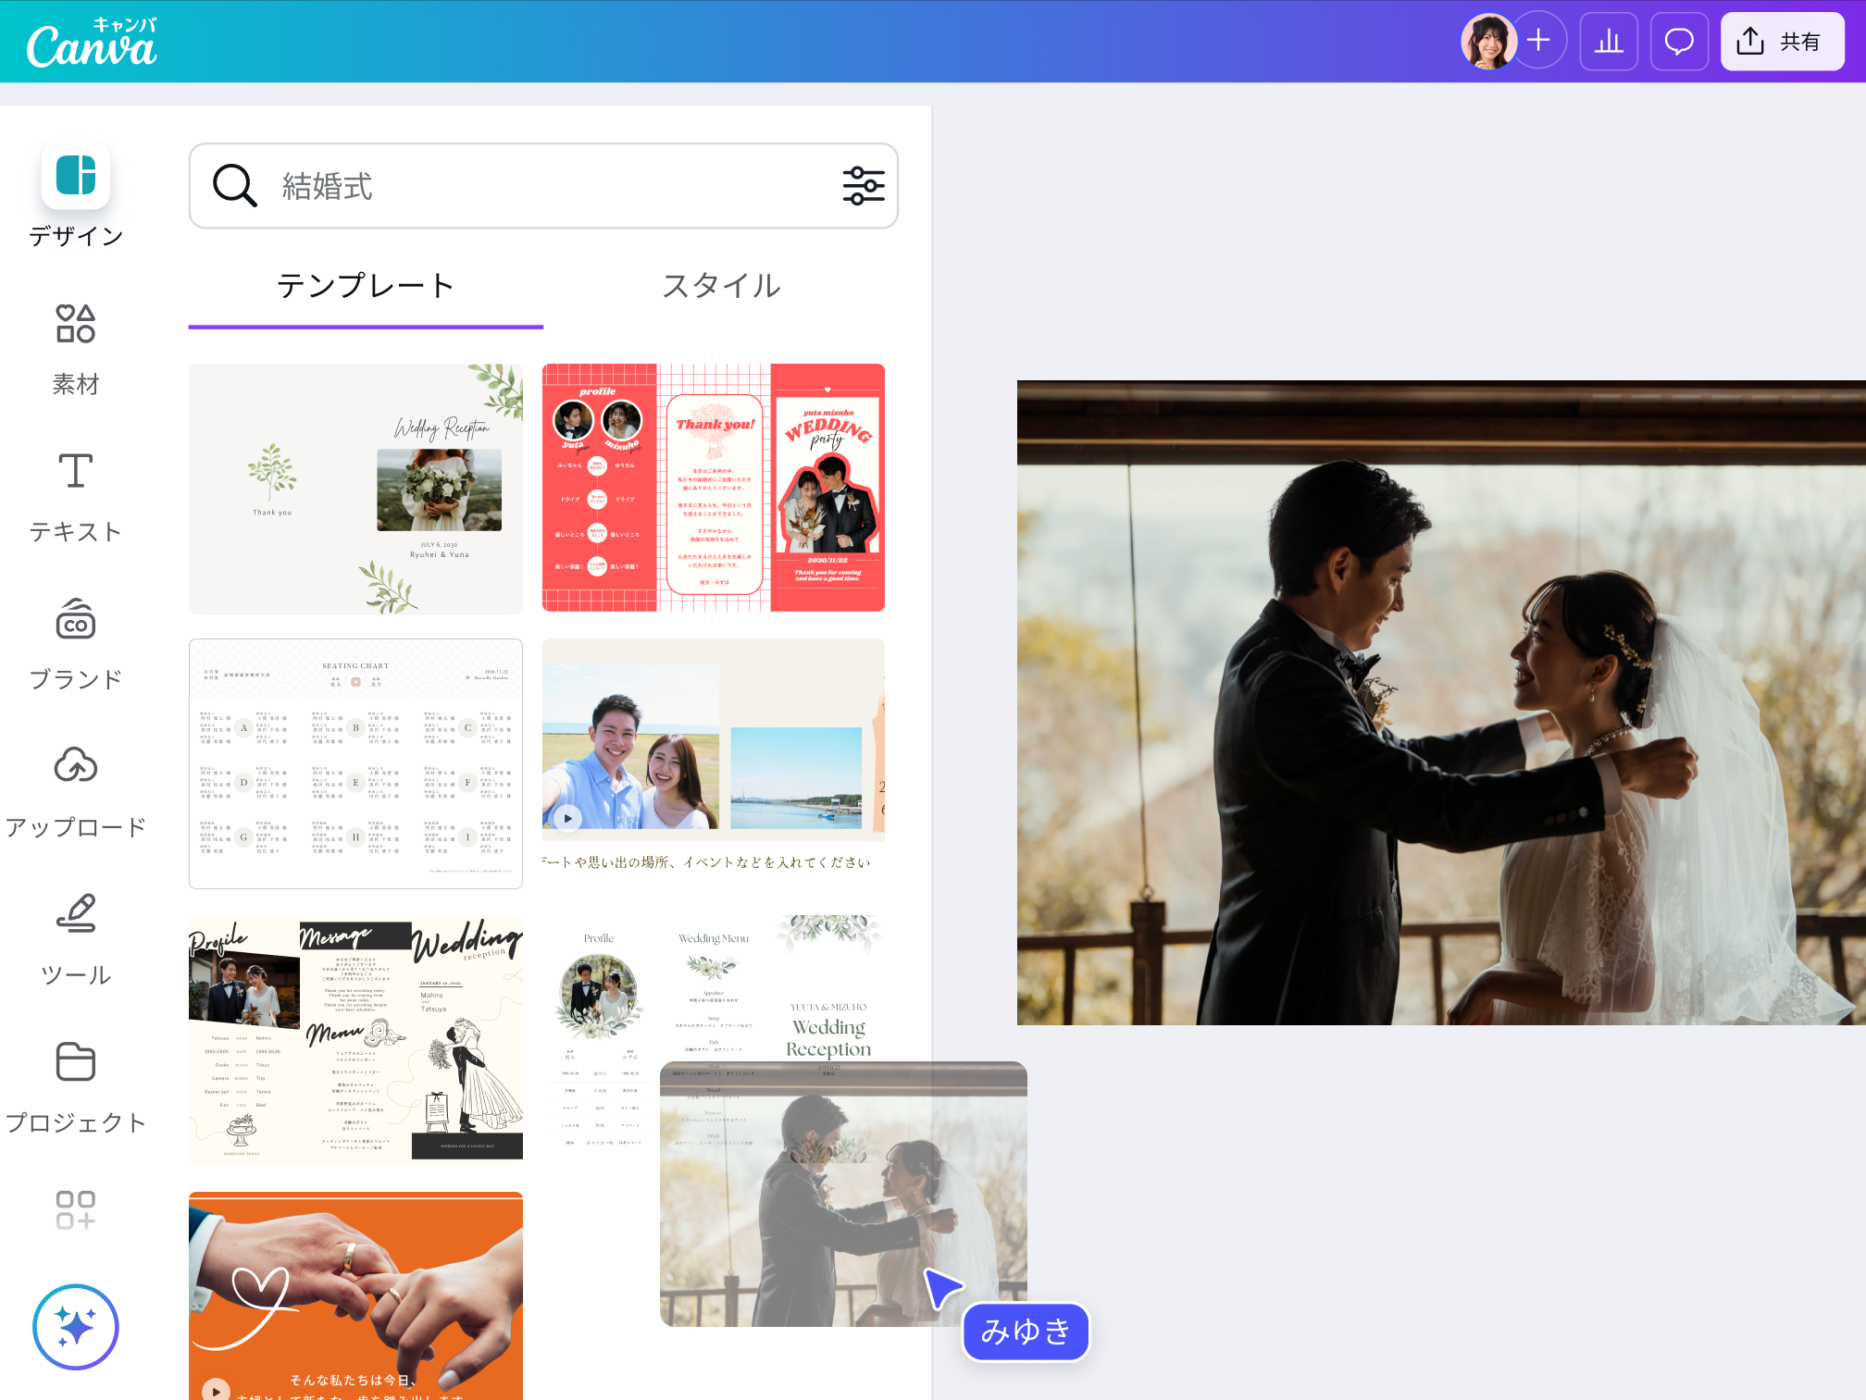Screen dimensions: 1866x1400
Task: Select the orange holding hands template
Action: tap(355, 1295)
